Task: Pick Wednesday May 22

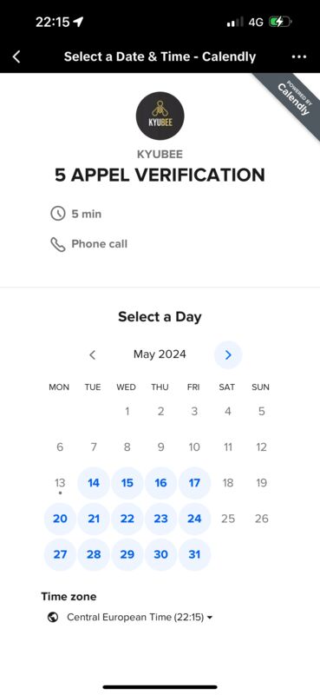Action: [127, 519]
